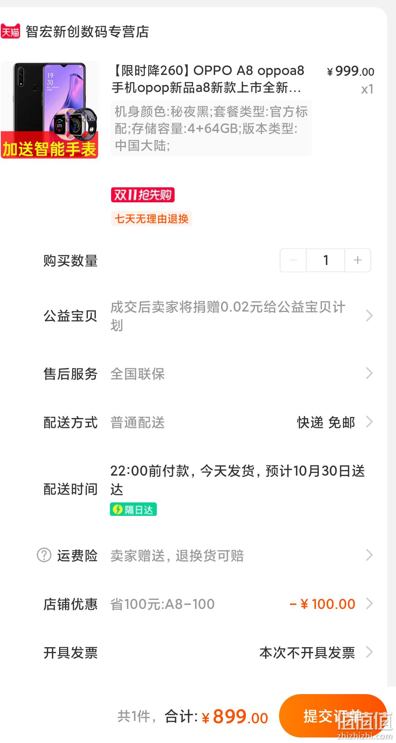Image resolution: width=396 pixels, height=743 pixels.
Task: Select the 快递 免邮 shipping option
Action: (326, 422)
